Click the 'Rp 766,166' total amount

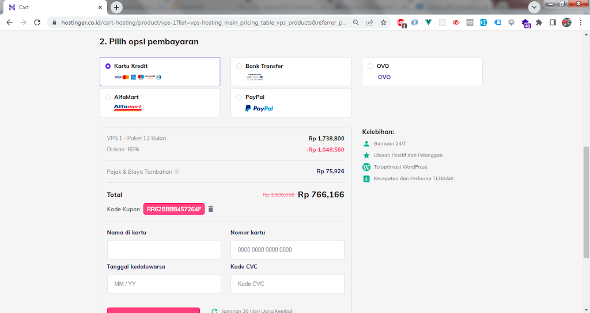321,194
